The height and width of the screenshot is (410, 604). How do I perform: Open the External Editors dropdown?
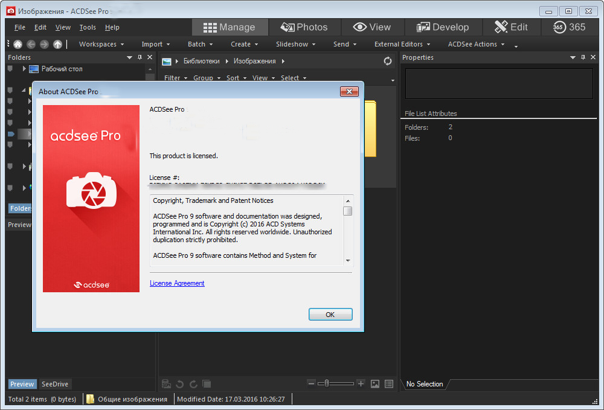pyautogui.click(x=402, y=44)
